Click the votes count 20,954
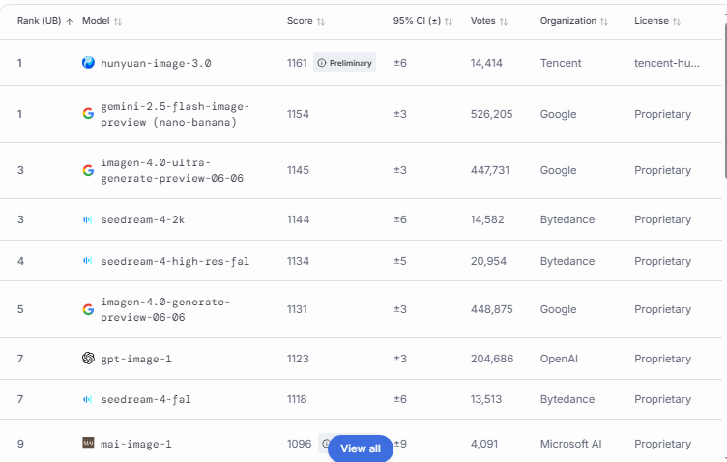The height and width of the screenshot is (462, 727). point(488,261)
